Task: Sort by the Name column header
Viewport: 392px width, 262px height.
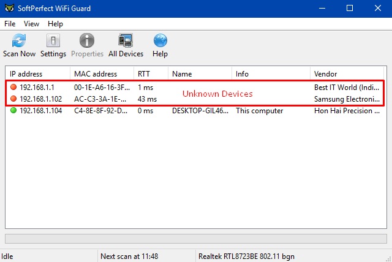Action: [200, 74]
